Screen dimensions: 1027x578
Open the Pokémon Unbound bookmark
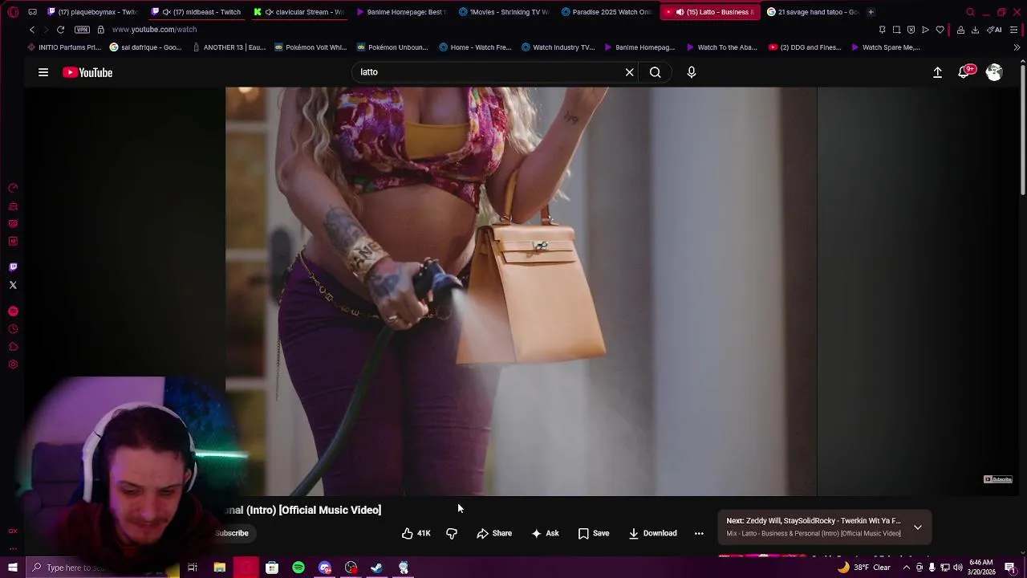pyautogui.click(x=392, y=47)
